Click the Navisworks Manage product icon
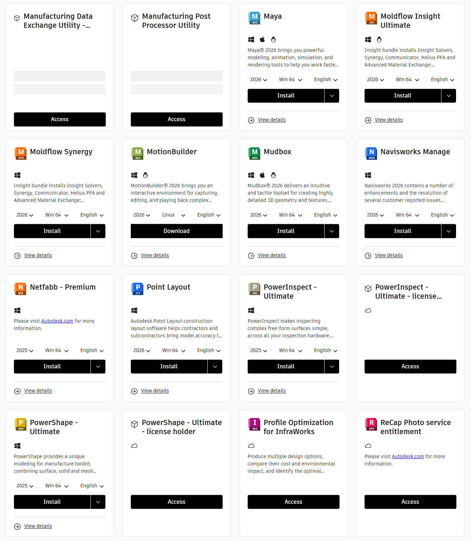The image size is (471, 541). [371, 154]
